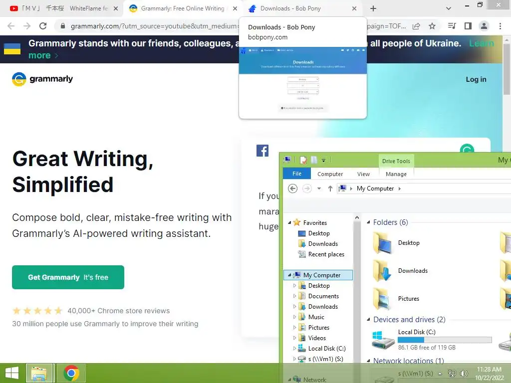Open Chrome's three-dot menu
511x383 pixels.
500,26
